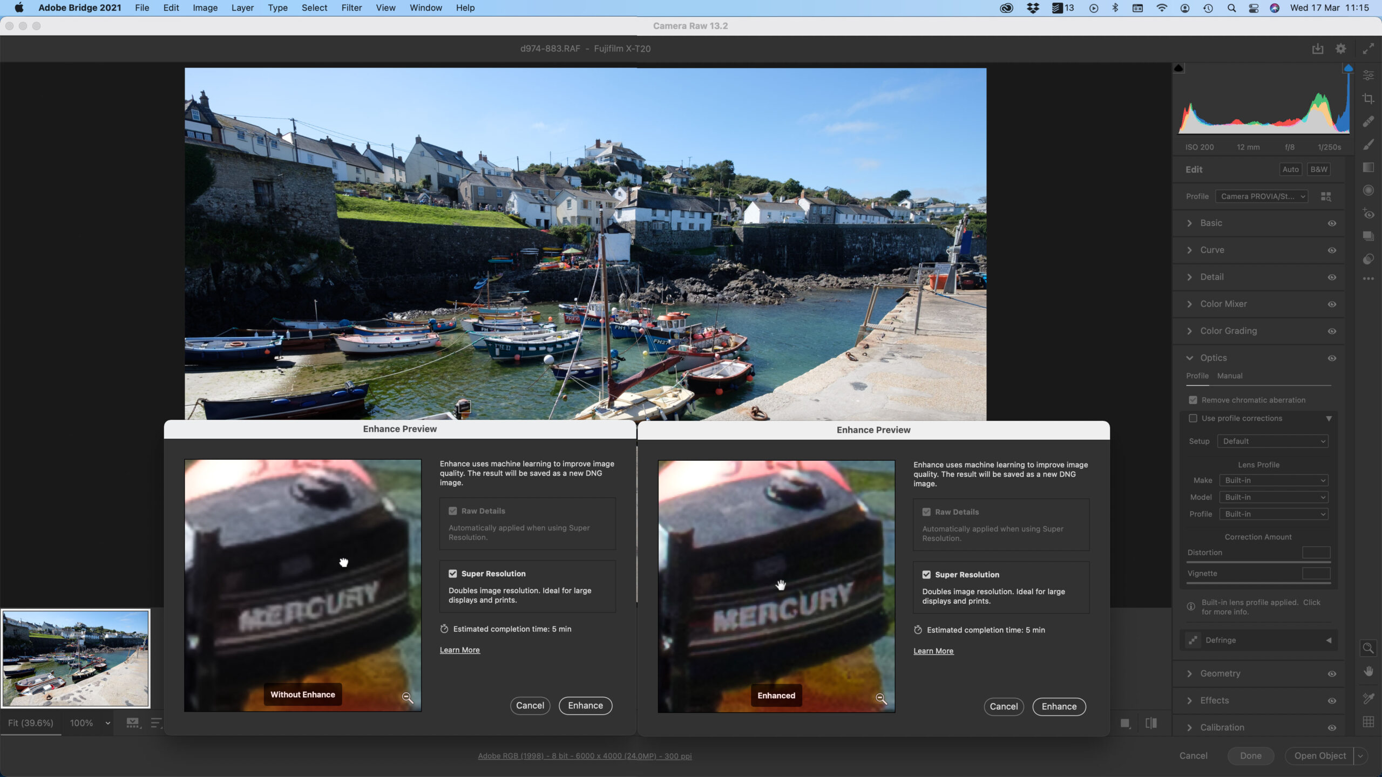Select the Hand tool
Screen dimensions: 1382x777
(x=1369, y=671)
